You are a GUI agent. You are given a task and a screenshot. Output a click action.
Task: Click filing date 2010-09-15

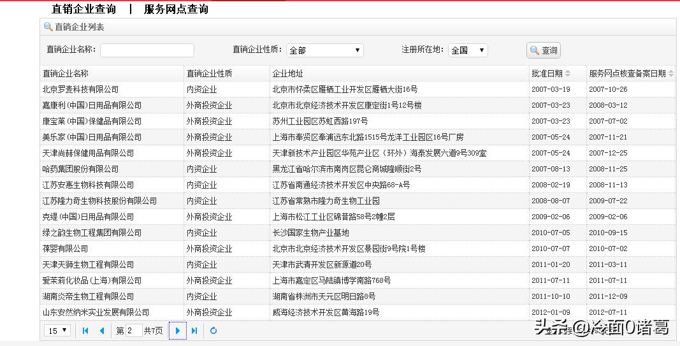tap(608, 233)
